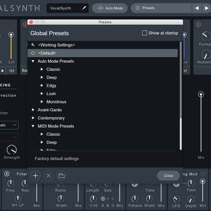Click the Ring Mod Mix slider handle
Screen dimensions: 211x211
[203, 181]
